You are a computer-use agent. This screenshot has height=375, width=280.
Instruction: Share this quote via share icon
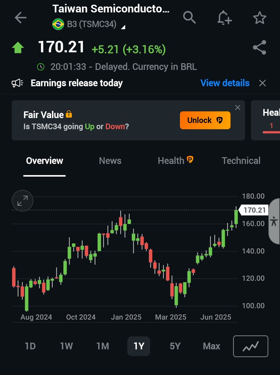(x=259, y=47)
